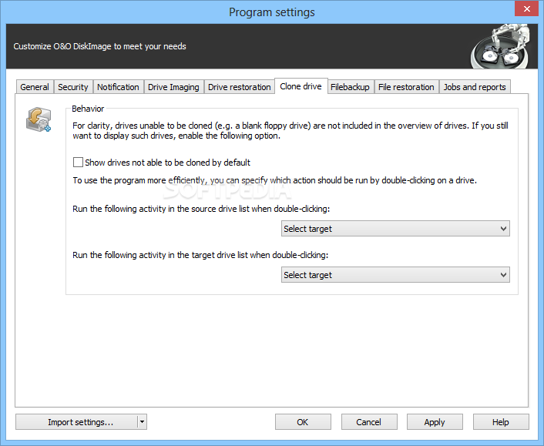Confirm the dialog with OK
The image size is (544, 446).
pyautogui.click(x=303, y=421)
